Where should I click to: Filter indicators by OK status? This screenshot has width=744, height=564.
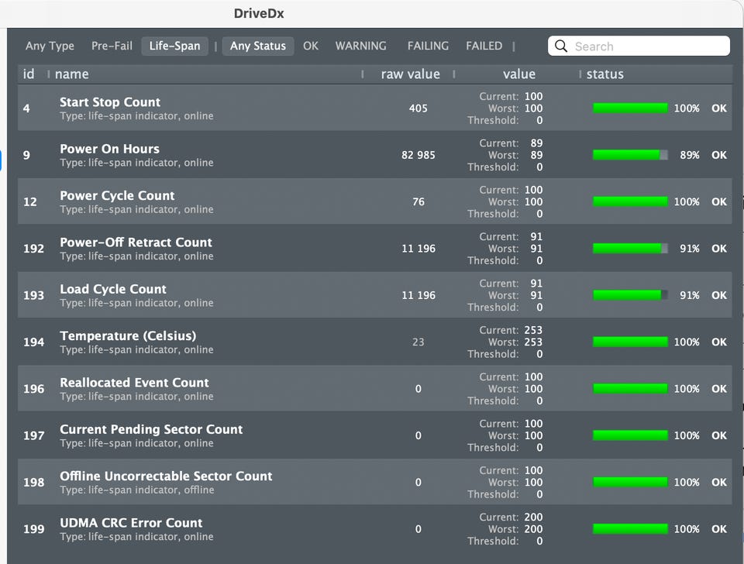click(x=311, y=46)
